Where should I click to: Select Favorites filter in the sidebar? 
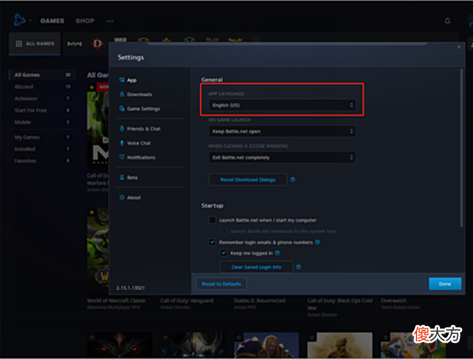pyautogui.click(x=42, y=161)
